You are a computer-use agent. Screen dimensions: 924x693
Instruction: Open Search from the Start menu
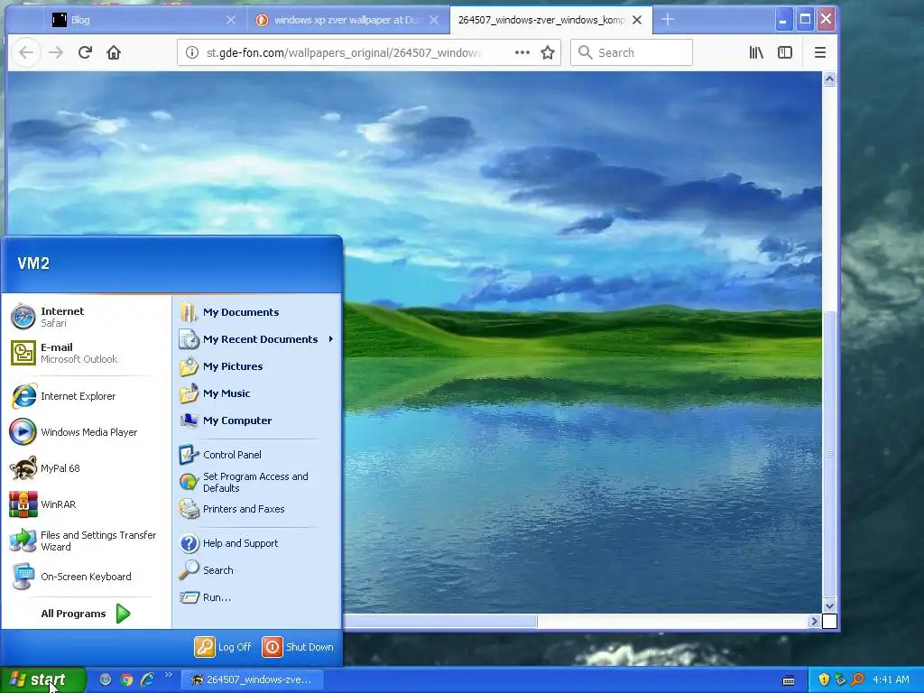tap(257, 570)
